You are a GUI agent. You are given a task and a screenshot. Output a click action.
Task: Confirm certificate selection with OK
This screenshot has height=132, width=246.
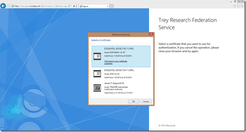point(134,101)
